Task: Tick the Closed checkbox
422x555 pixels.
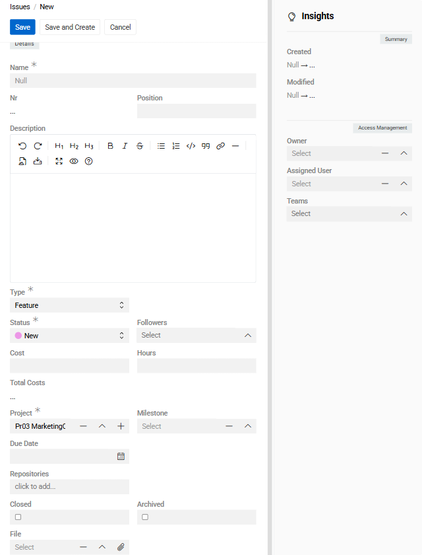Action: pyautogui.click(x=18, y=517)
